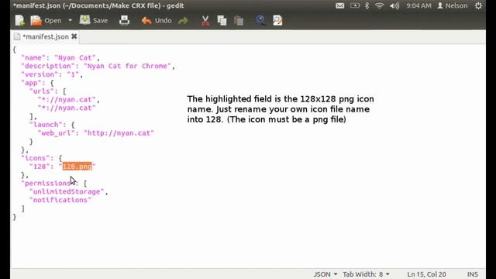Click "Nyan Cat for Chrome" string
The height and width of the screenshot is (279, 496).
pyautogui.click(x=127, y=66)
